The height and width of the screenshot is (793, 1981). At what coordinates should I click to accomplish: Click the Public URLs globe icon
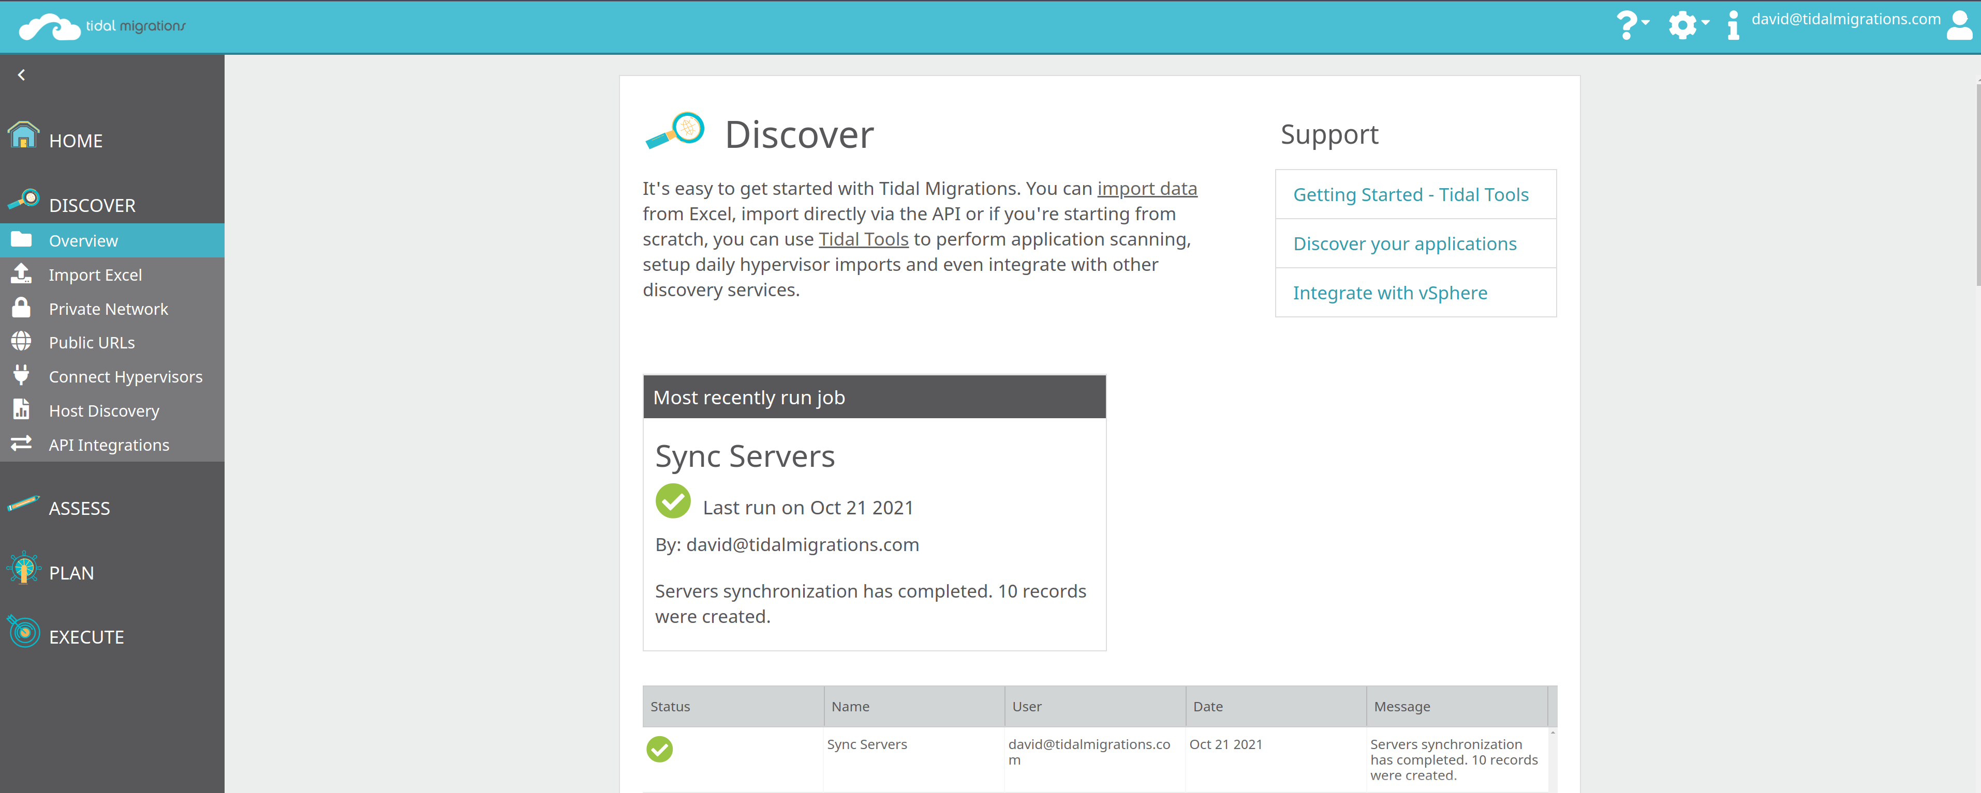[x=22, y=341]
